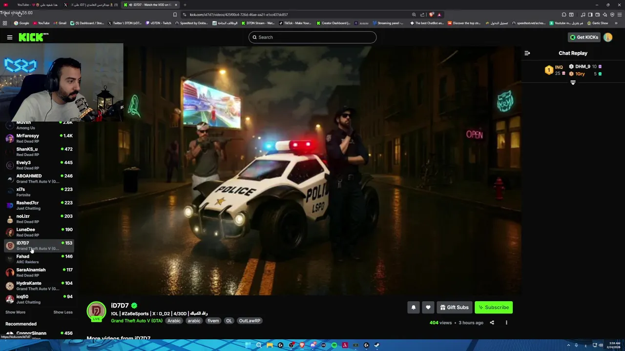
Task: Open the three-dot more options menu
Action: coord(506,323)
